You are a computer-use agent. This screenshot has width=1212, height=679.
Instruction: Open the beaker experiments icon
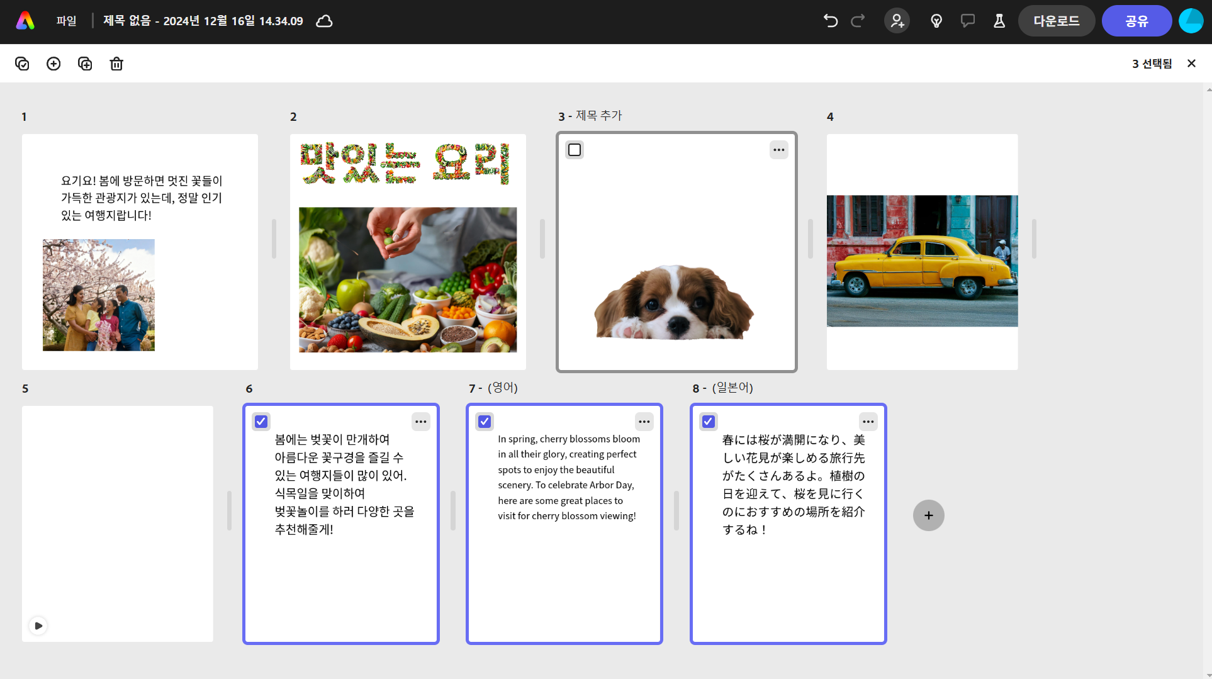pos(999,21)
